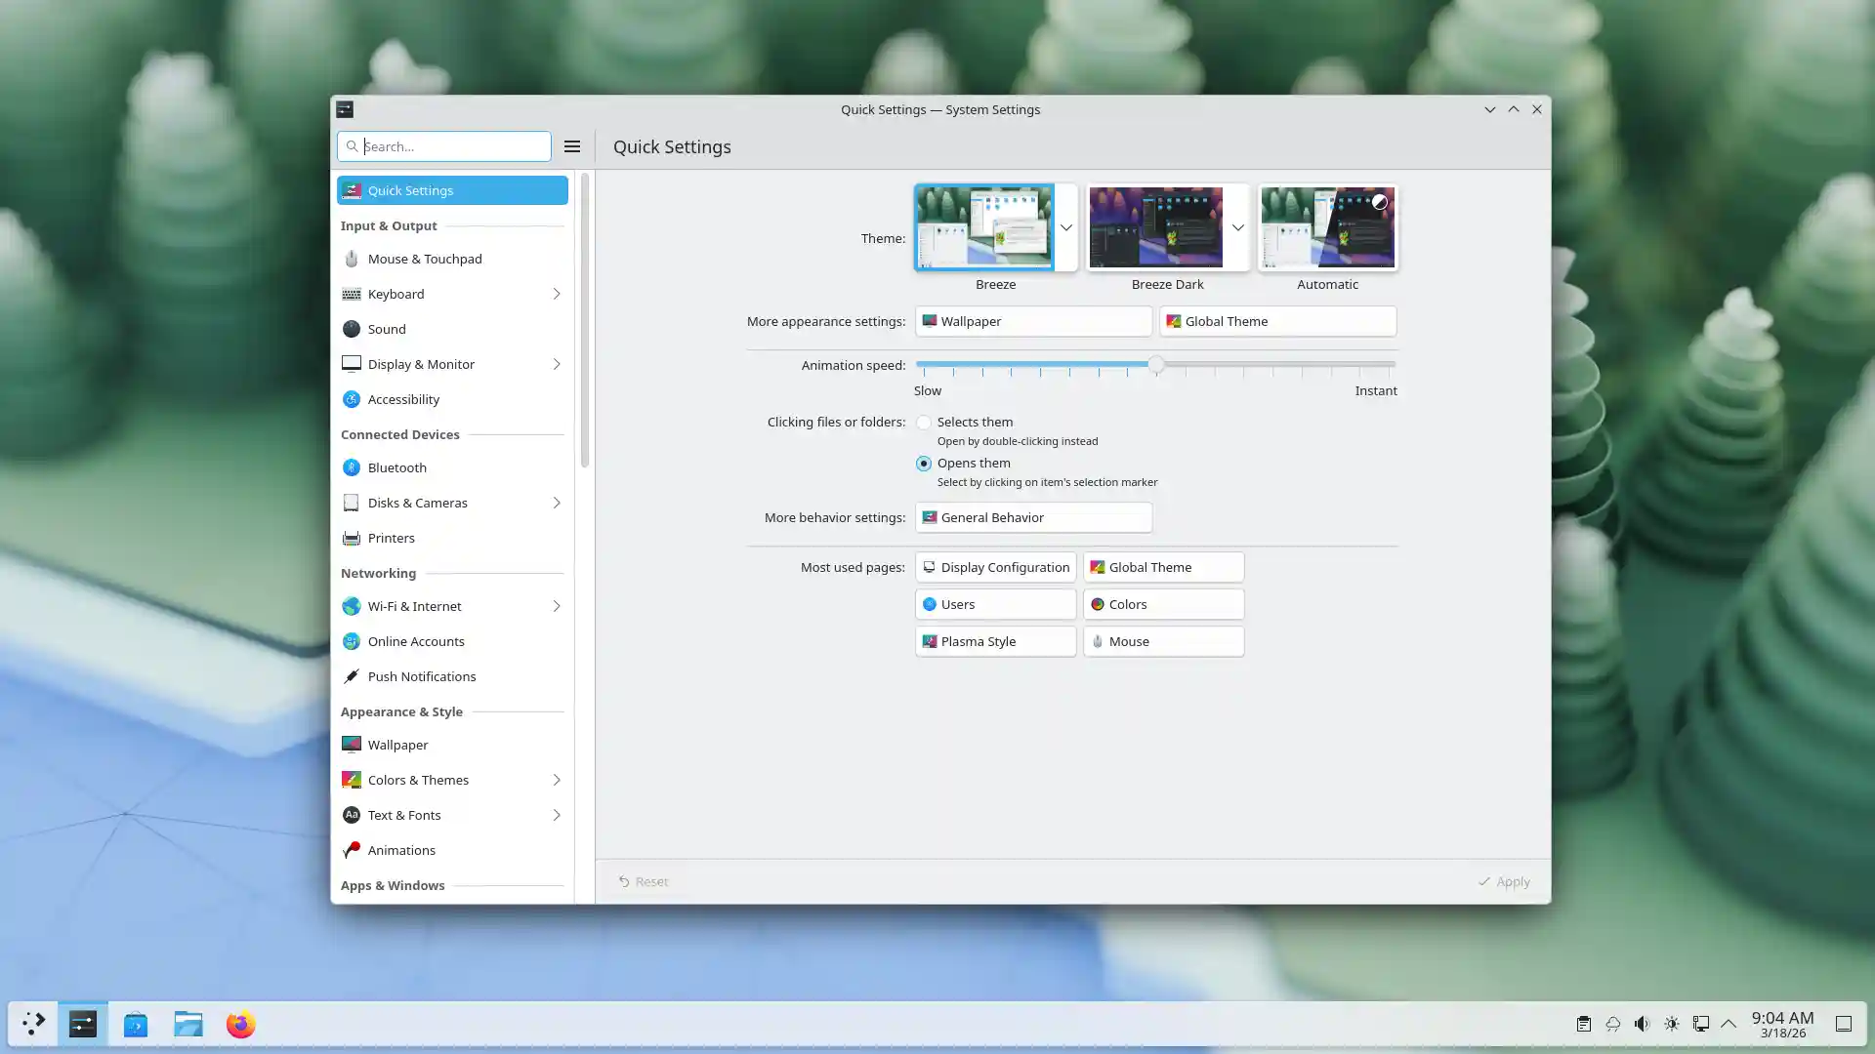Open General Behavior settings button

pos(1032,517)
